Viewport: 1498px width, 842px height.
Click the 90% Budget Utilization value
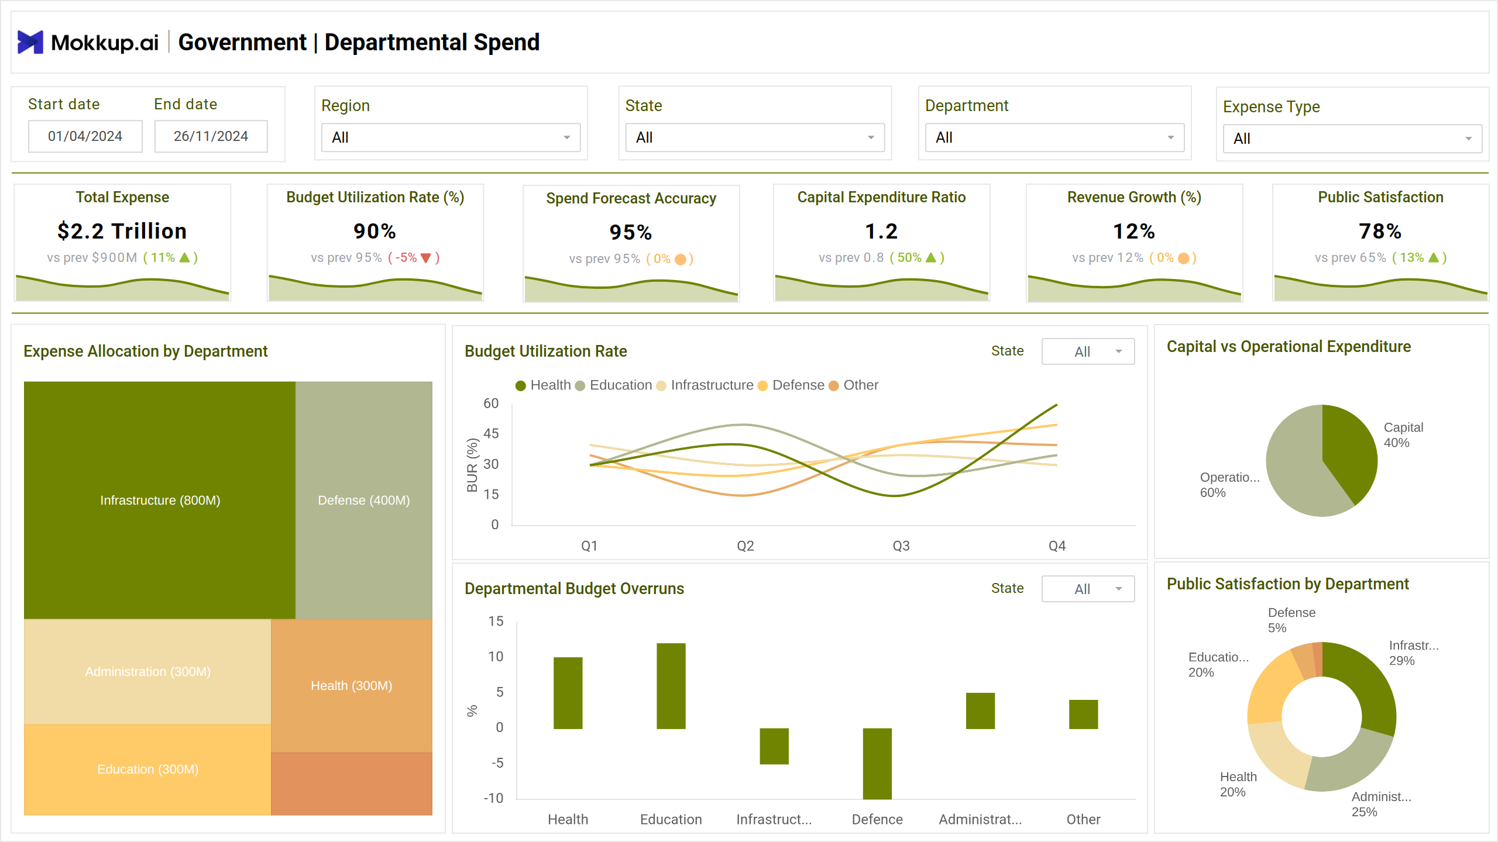pos(375,232)
